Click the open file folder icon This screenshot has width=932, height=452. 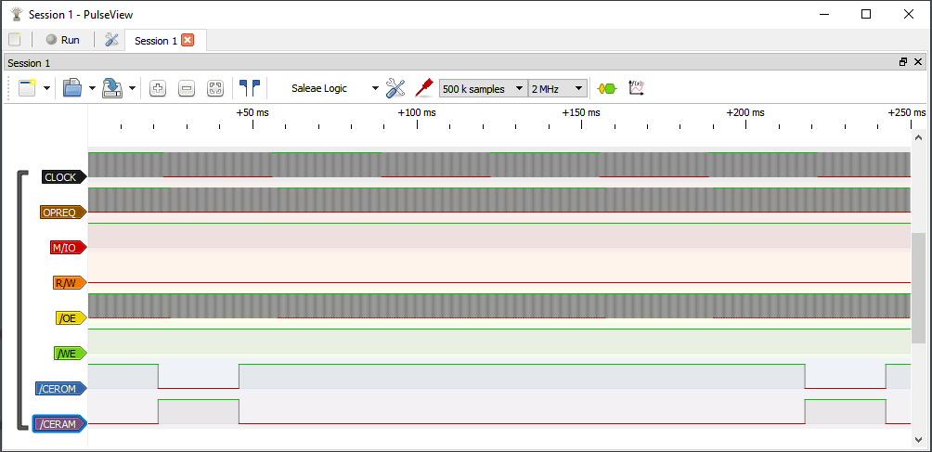[72, 88]
